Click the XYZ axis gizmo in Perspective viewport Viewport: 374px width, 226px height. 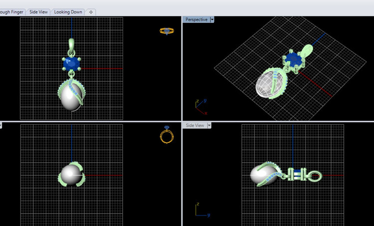200,107
